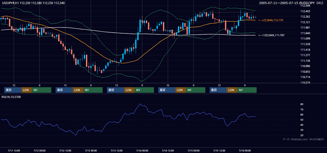The width and height of the screenshot is (327, 153).
Task: Click the 7/16 00:00 time axis label
Action: 245,150
